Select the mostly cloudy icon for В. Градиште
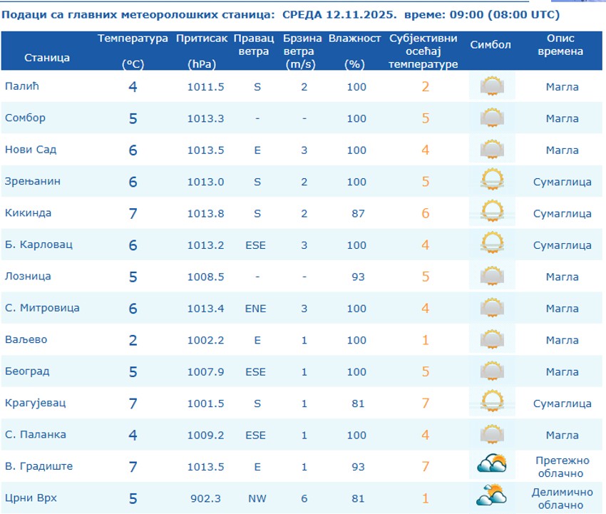The image size is (606, 514). [490, 466]
